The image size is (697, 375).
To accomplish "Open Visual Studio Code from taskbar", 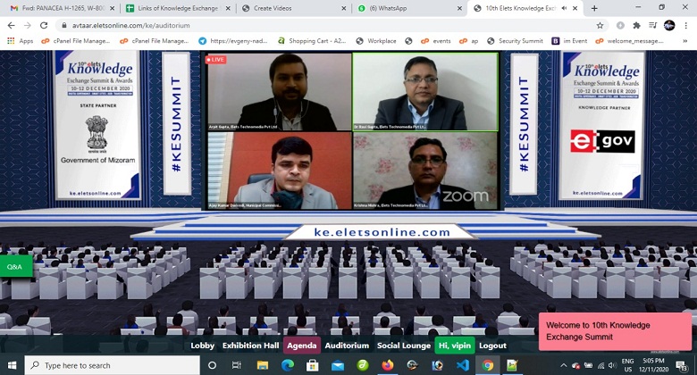I will [x=462, y=365].
